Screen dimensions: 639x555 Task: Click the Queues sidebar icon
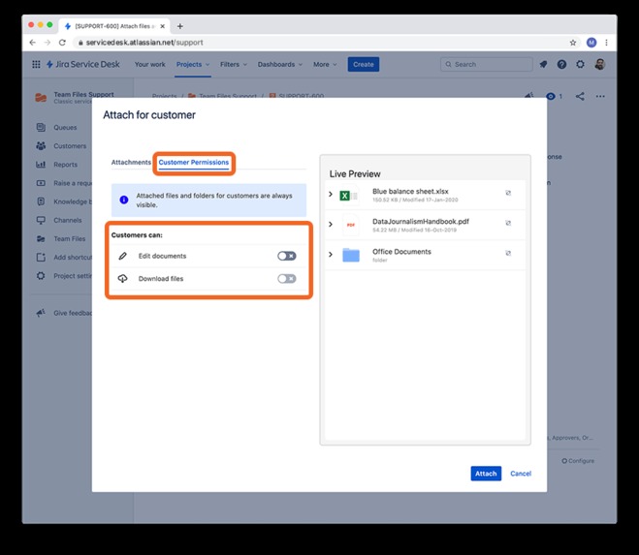pyautogui.click(x=41, y=127)
